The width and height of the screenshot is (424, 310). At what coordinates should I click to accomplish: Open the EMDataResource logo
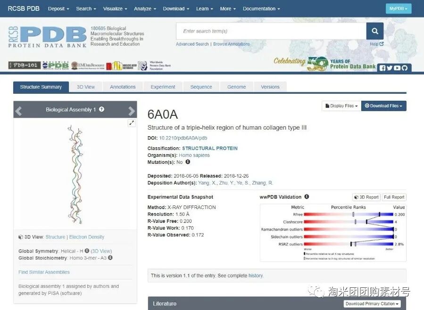point(88,65)
